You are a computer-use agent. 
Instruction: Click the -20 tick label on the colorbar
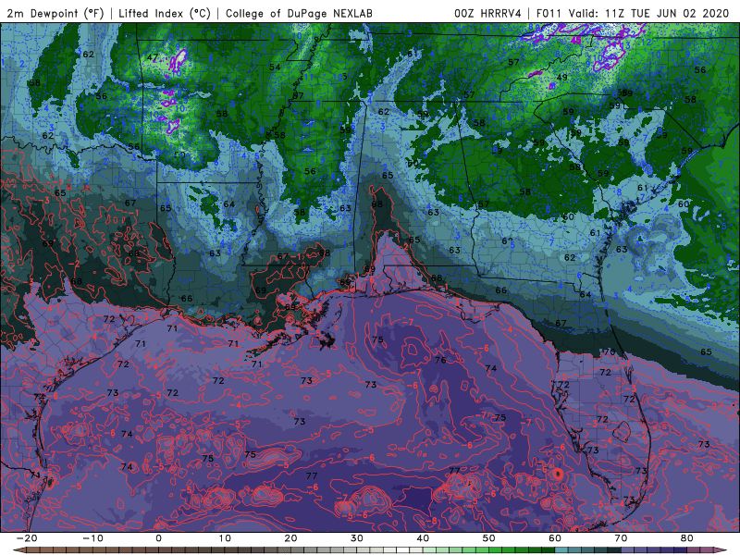[27, 538]
